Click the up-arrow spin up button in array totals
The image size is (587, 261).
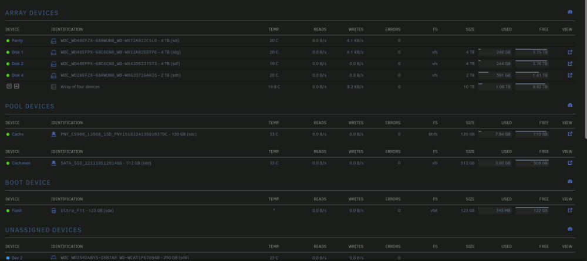(x=16, y=86)
